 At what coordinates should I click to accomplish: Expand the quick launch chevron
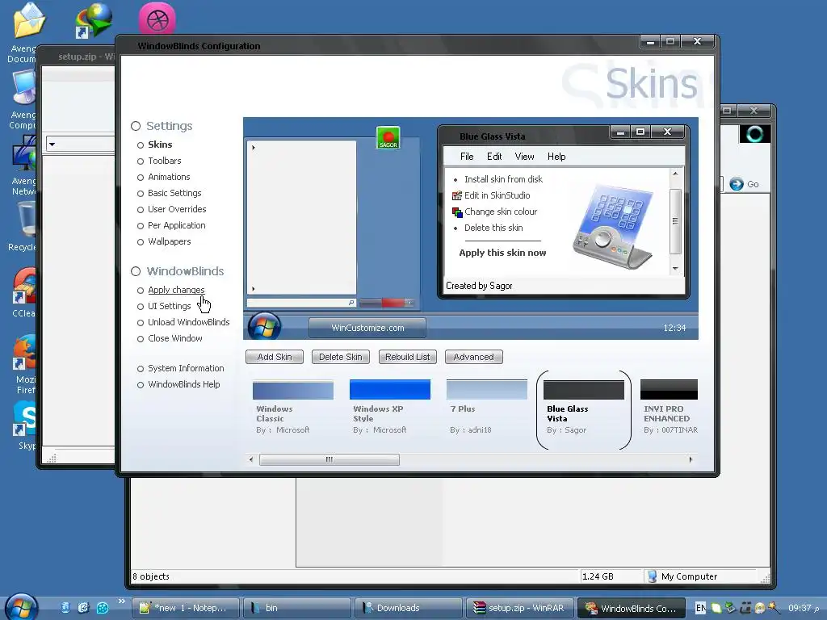pos(122,601)
